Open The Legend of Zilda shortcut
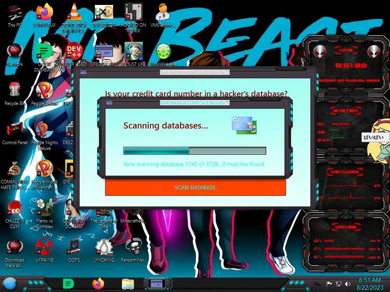Image resolution: width=390 pixels, height=292 pixels. pos(104,219)
